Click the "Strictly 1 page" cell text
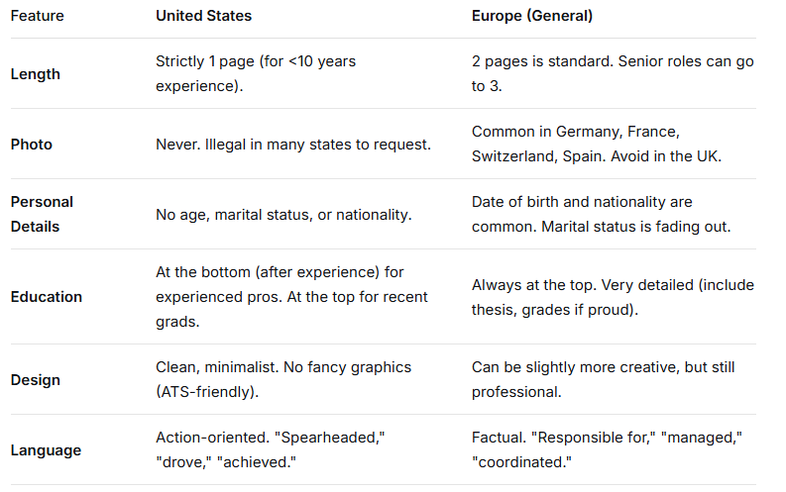 [x=255, y=73]
